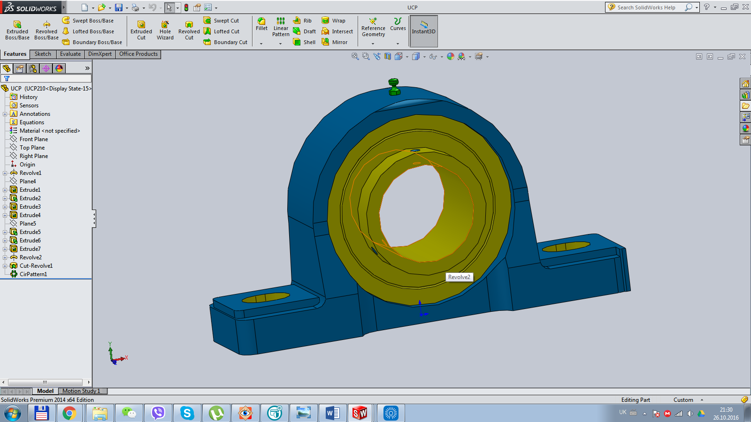Switch to the Sketch tab
Screen dimensions: 751x422
[43, 54]
